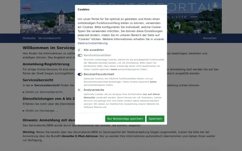Open Serviceübersicht in the navigation bar
The image size is (242, 151).
coord(49,38)
